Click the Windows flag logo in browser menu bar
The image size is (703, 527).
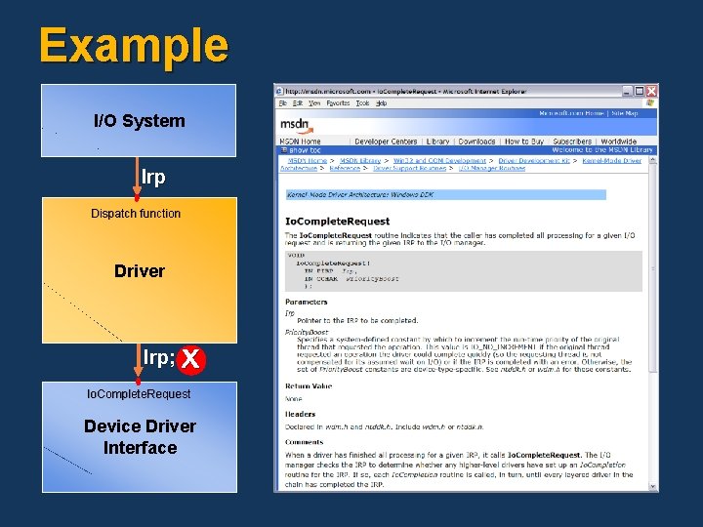[x=650, y=103]
